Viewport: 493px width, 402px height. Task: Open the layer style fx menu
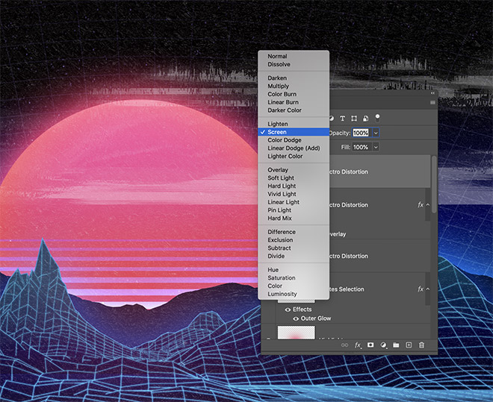[358, 345]
